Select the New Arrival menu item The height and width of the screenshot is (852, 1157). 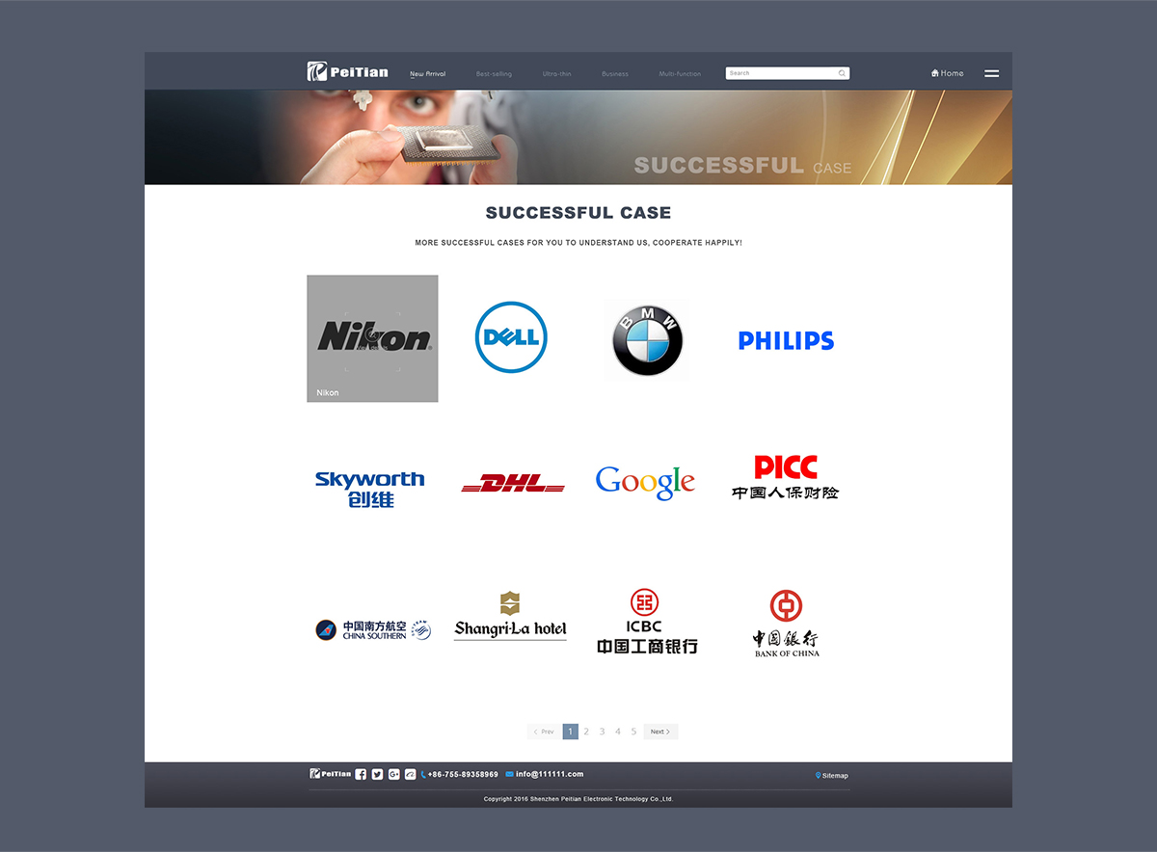point(428,74)
